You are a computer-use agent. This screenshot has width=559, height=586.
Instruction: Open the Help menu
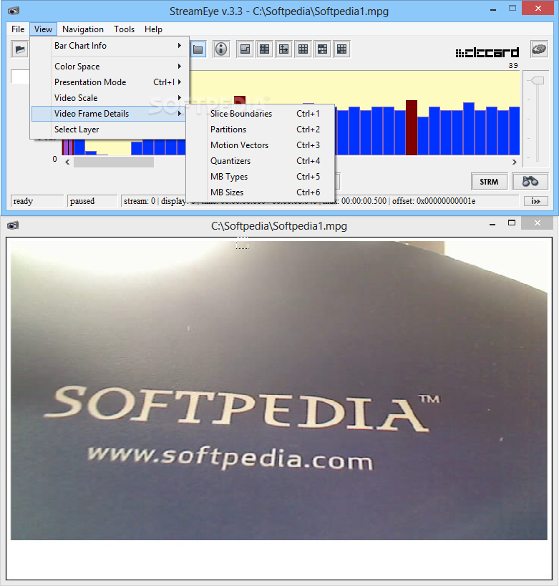pyautogui.click(x=153, y=29)
